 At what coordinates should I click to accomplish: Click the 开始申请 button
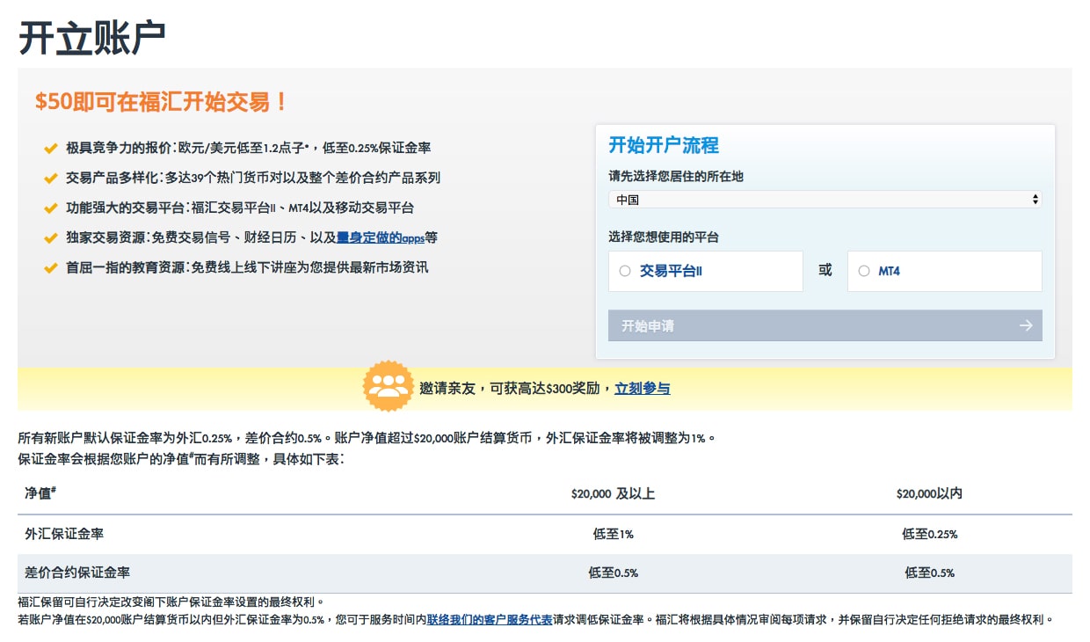(825, 325)
